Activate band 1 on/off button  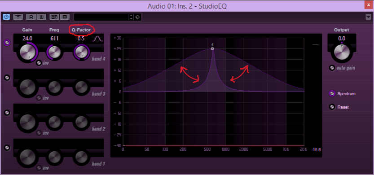7,148
